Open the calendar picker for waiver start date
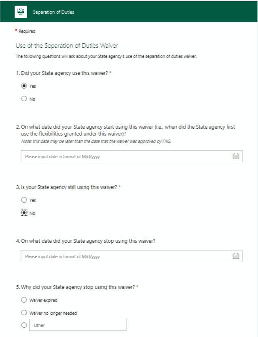 coord(236,157)
